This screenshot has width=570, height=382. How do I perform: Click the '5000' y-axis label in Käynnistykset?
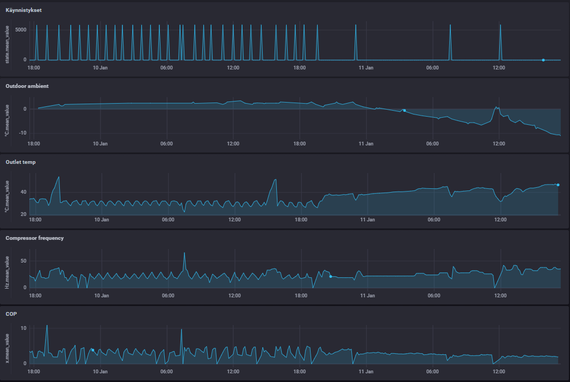(20, 30)
